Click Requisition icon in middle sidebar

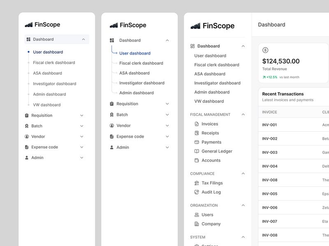tap(111, 104)
